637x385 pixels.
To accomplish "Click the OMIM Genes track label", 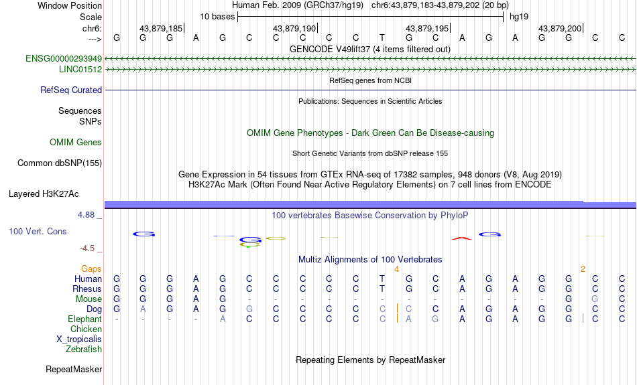I will coord(76,143).
